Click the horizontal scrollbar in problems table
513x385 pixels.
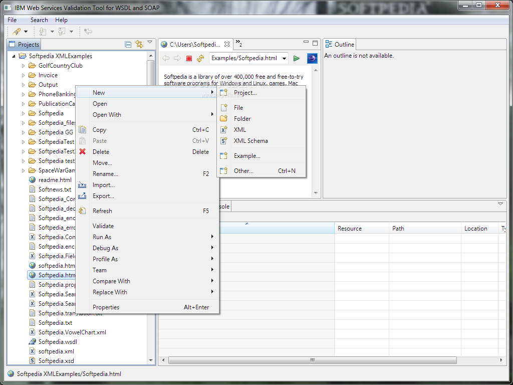pos(313,360)
